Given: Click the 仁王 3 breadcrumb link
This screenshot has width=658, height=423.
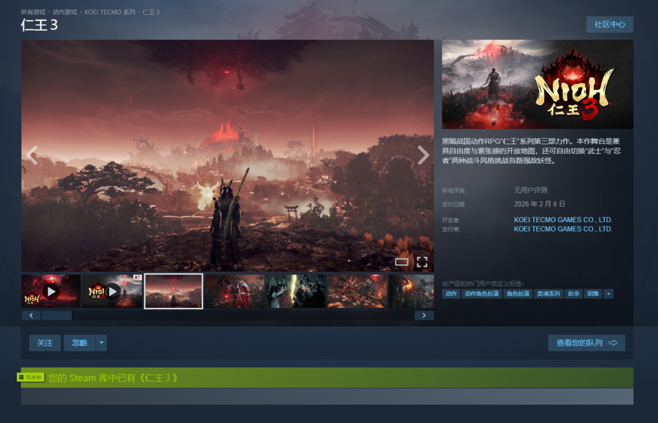Looking at the screenshot, I should [151, 12].
